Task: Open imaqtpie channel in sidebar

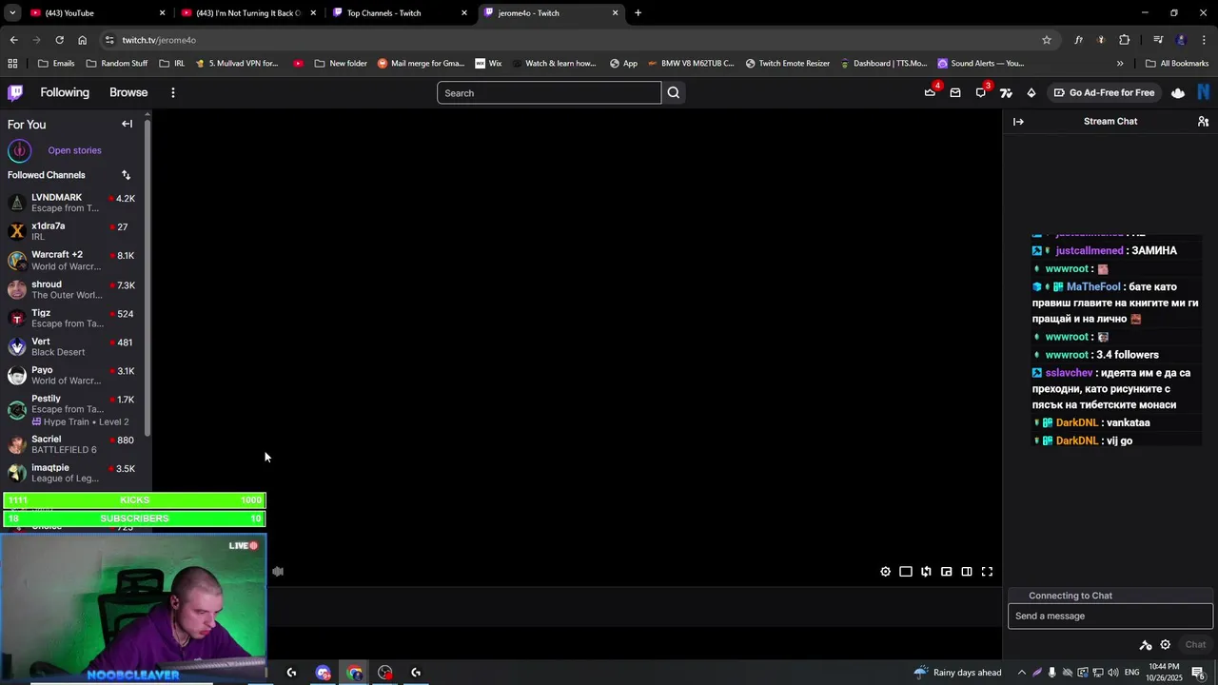Action: pos(72,473)
